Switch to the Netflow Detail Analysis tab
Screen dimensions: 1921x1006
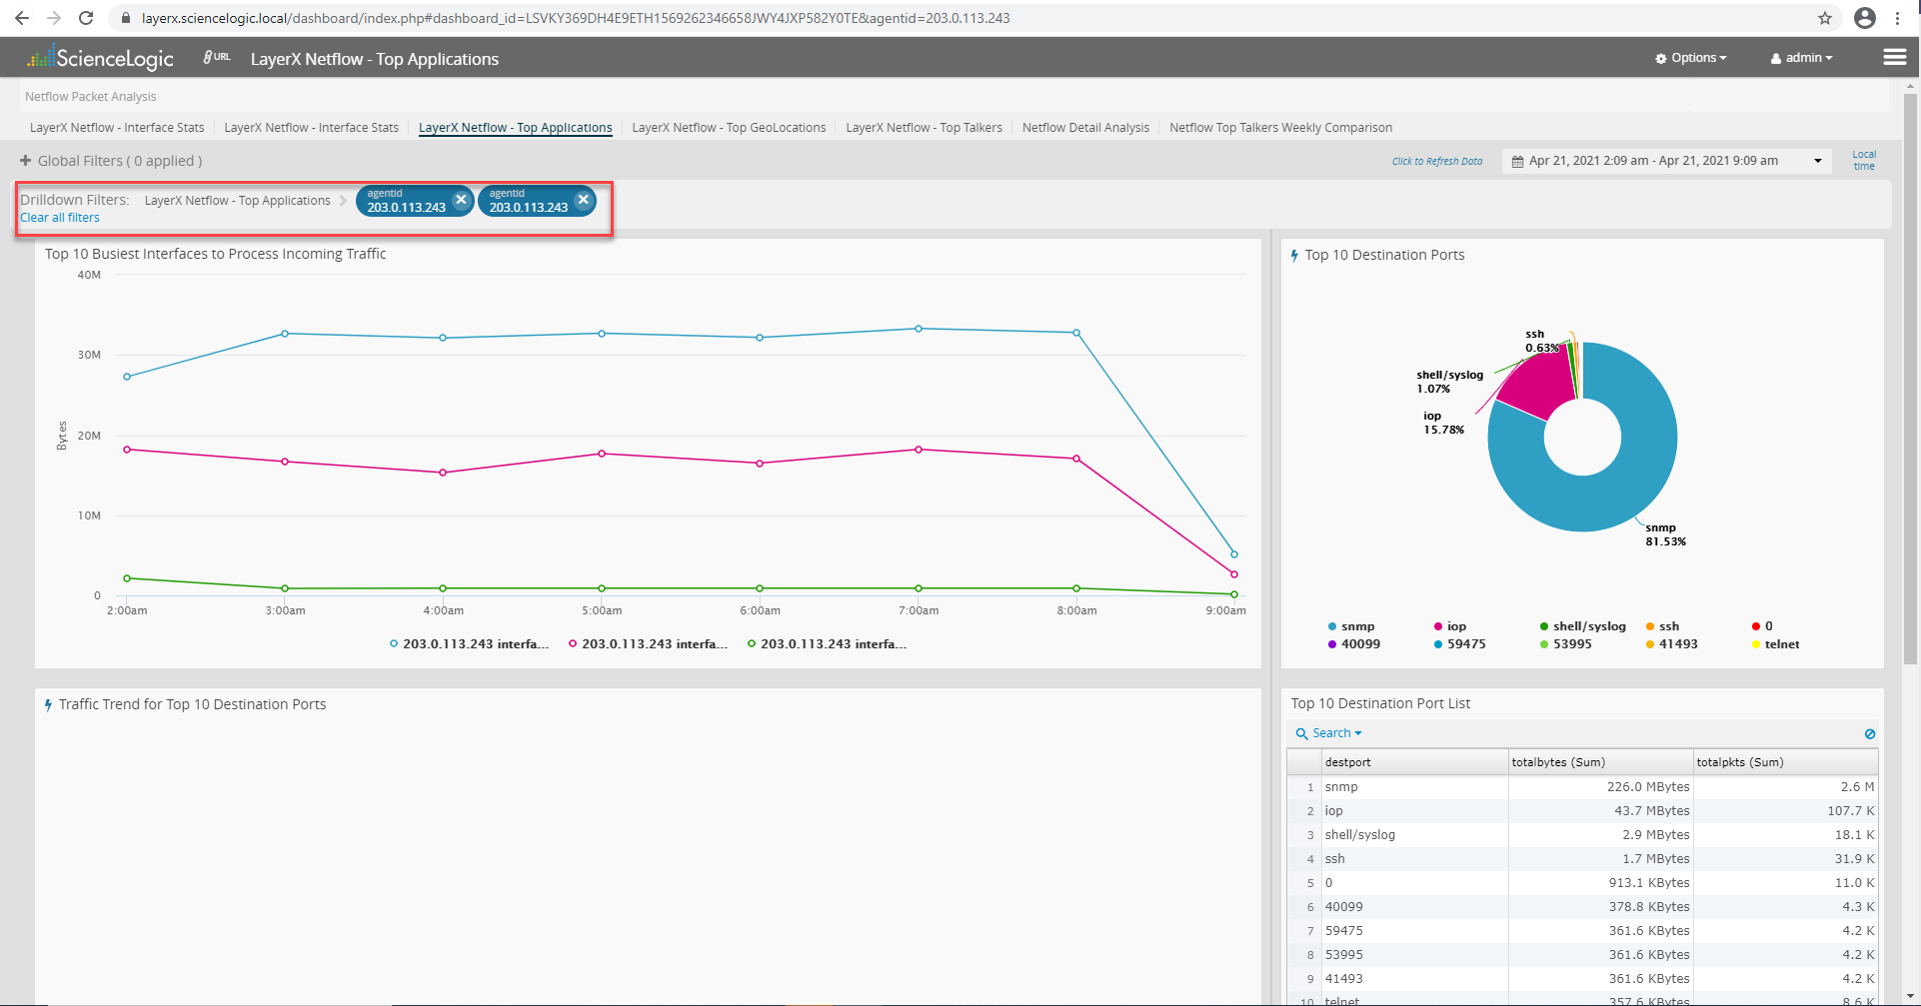pyautogui.click(x=1085, y=127)
